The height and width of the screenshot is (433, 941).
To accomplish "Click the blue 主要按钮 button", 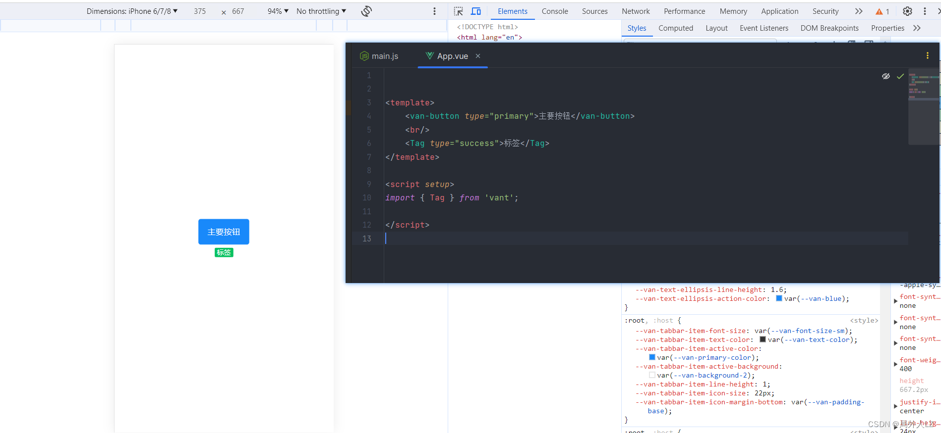I will (x=224, y=232).
